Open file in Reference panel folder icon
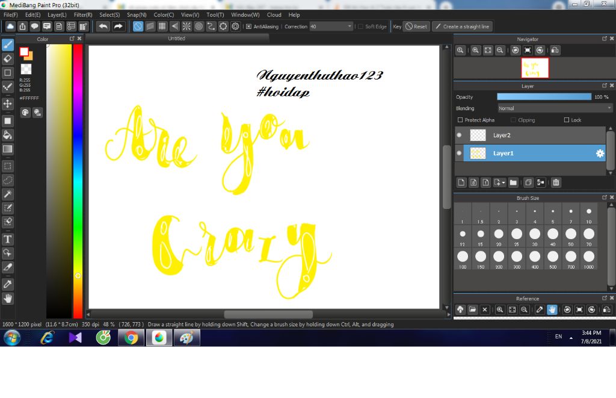 (473, 309)
